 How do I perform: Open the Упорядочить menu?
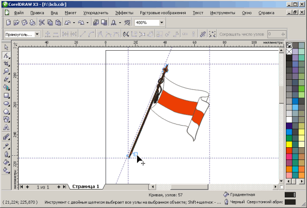pos(96,13)
